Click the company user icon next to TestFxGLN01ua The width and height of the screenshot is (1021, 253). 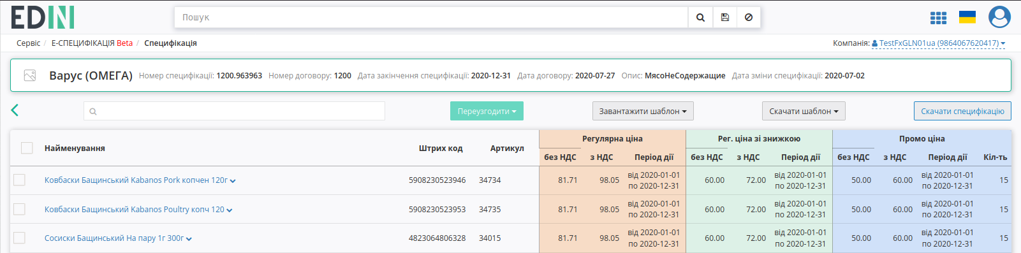pyautogui.click(x=875, y=43)
